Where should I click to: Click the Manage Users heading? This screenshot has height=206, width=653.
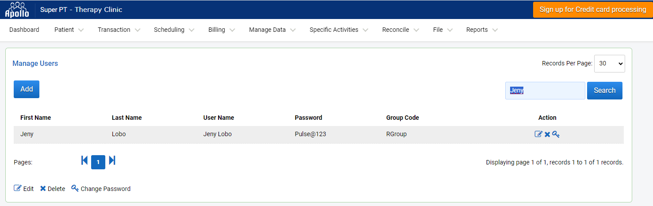tap(35, 63)
